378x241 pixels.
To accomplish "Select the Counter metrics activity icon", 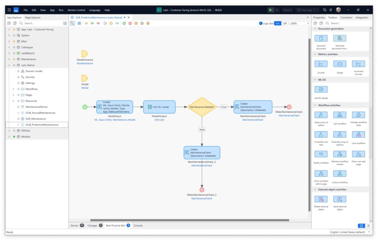I will pos(321,64).
